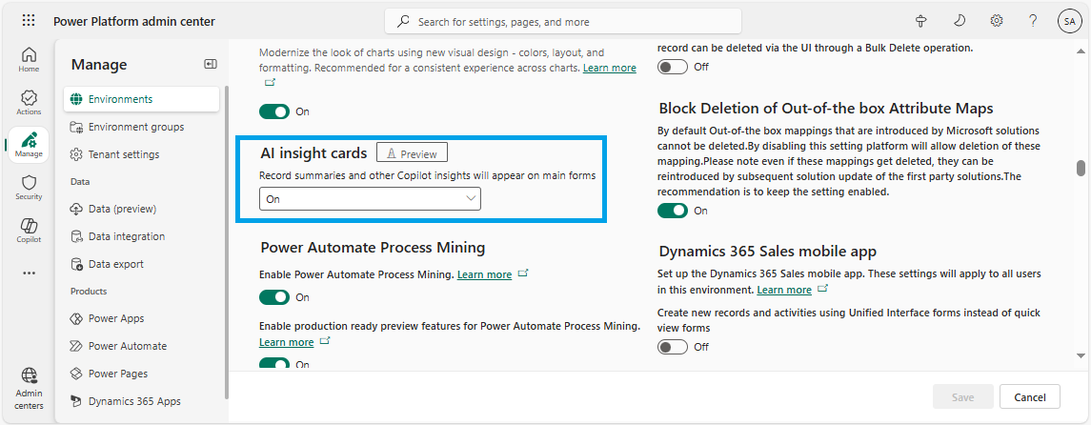Viewport: 1091px width, 425px height.
Task: Open the SA account profile menu
Action: pyautogui.click(x=1068, y=21)
